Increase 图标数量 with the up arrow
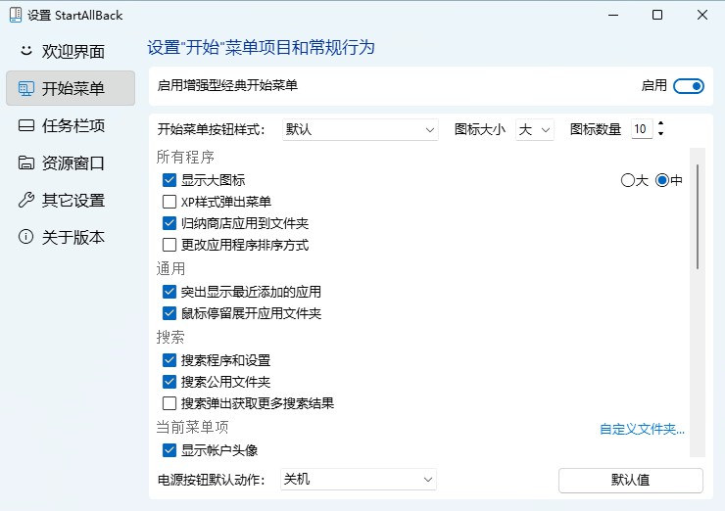This screenshot has width=725, height=511. (x=661, y=124)
